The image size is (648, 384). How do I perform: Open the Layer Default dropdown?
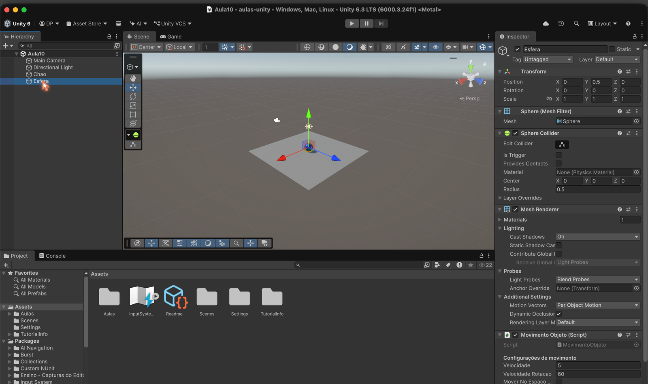tap(617, 59)
